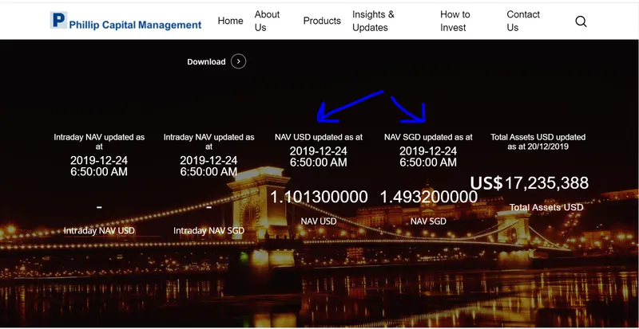This screenshot has height=329, width=639.
Task: Open Insights & Updates section
Action: 373,21
